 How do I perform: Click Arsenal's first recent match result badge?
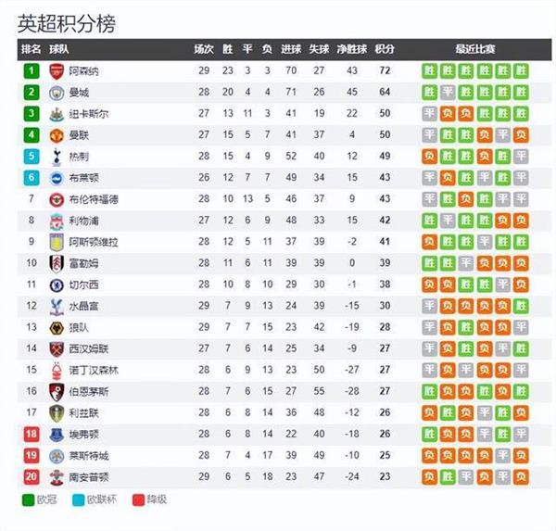(x=429, y=71)
